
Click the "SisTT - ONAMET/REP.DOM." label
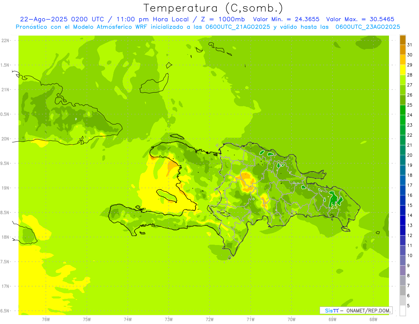[356, 310]
